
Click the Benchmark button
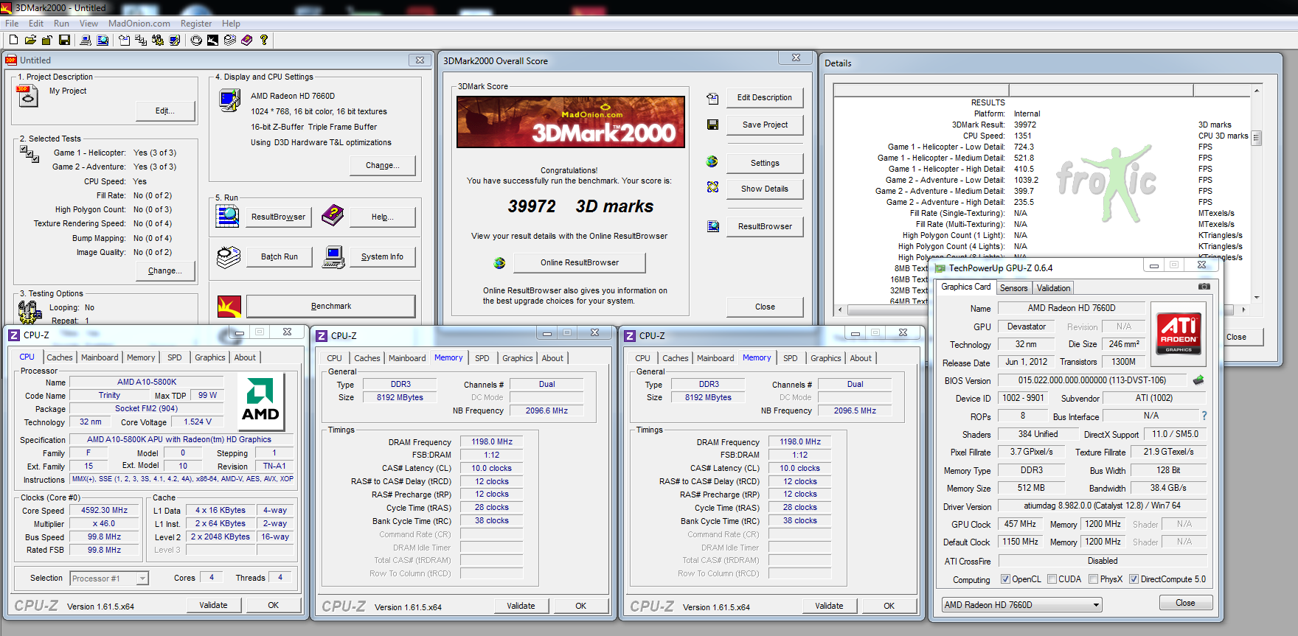(x=330, y=307)
